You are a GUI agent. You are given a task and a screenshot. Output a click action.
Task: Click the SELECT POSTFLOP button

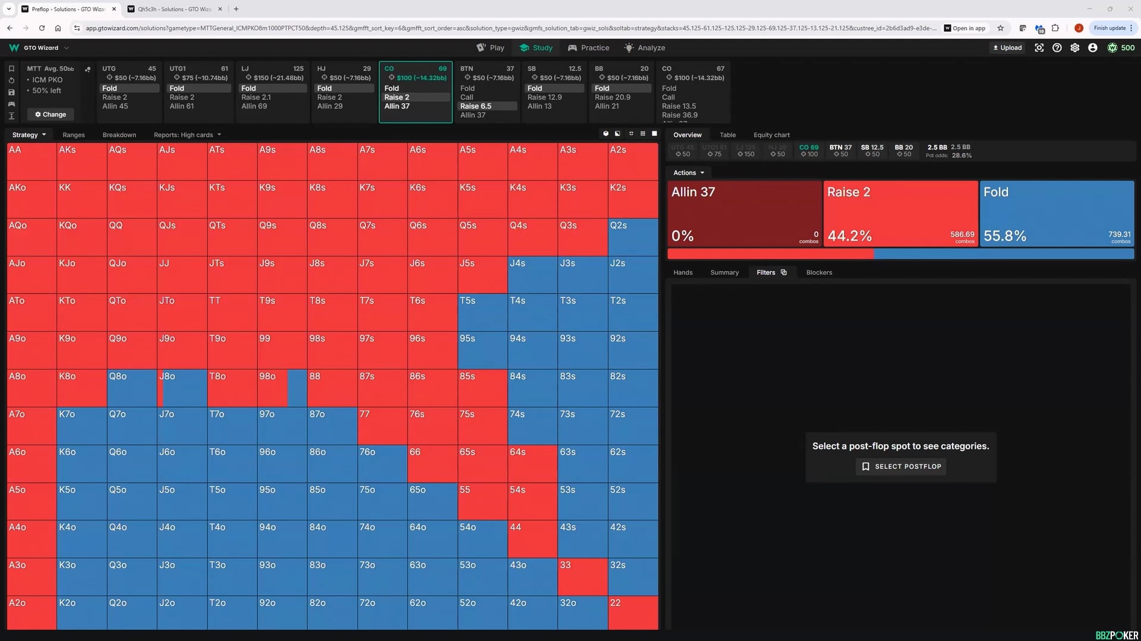pyautogui.click(x=900, y=467)
